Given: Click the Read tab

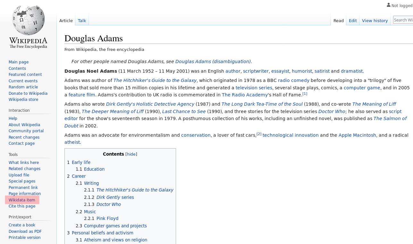Looking at the screenshot, I should (338, 20).
